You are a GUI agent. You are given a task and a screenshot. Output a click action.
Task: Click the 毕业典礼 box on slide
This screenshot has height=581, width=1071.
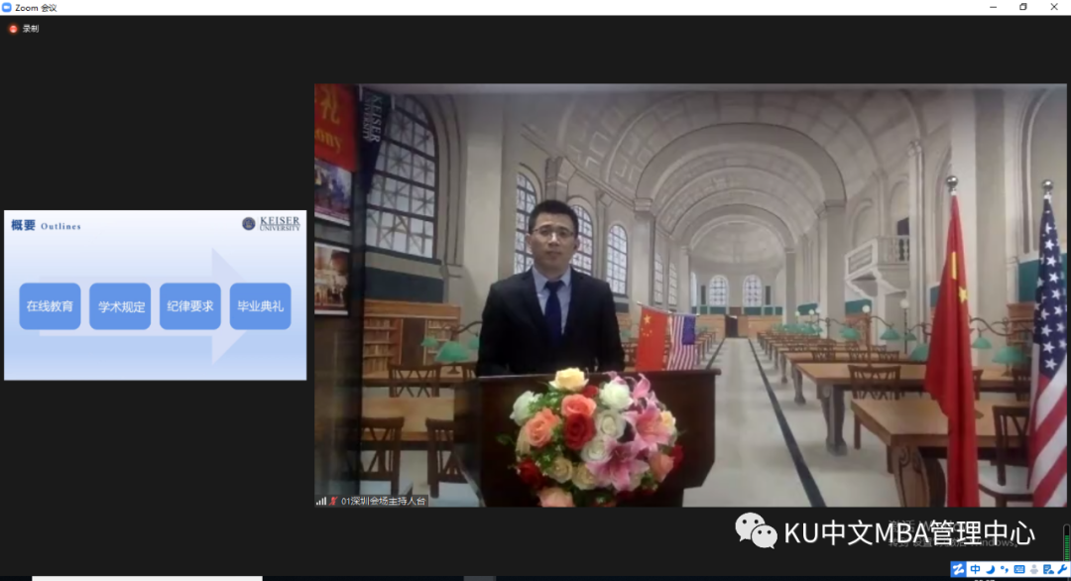pyautogui.click(x=260, y=306)
